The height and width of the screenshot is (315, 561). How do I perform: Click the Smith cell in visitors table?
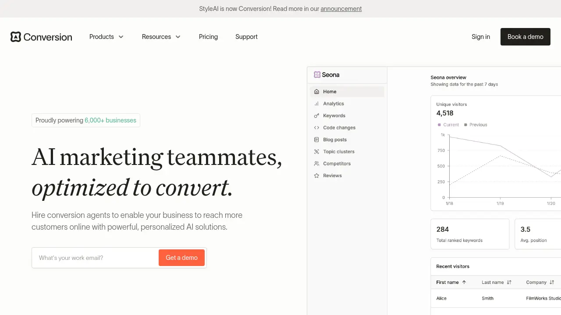tap(487, 298)
